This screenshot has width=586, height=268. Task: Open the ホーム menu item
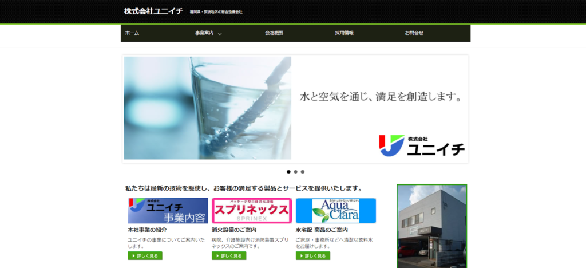132,33
